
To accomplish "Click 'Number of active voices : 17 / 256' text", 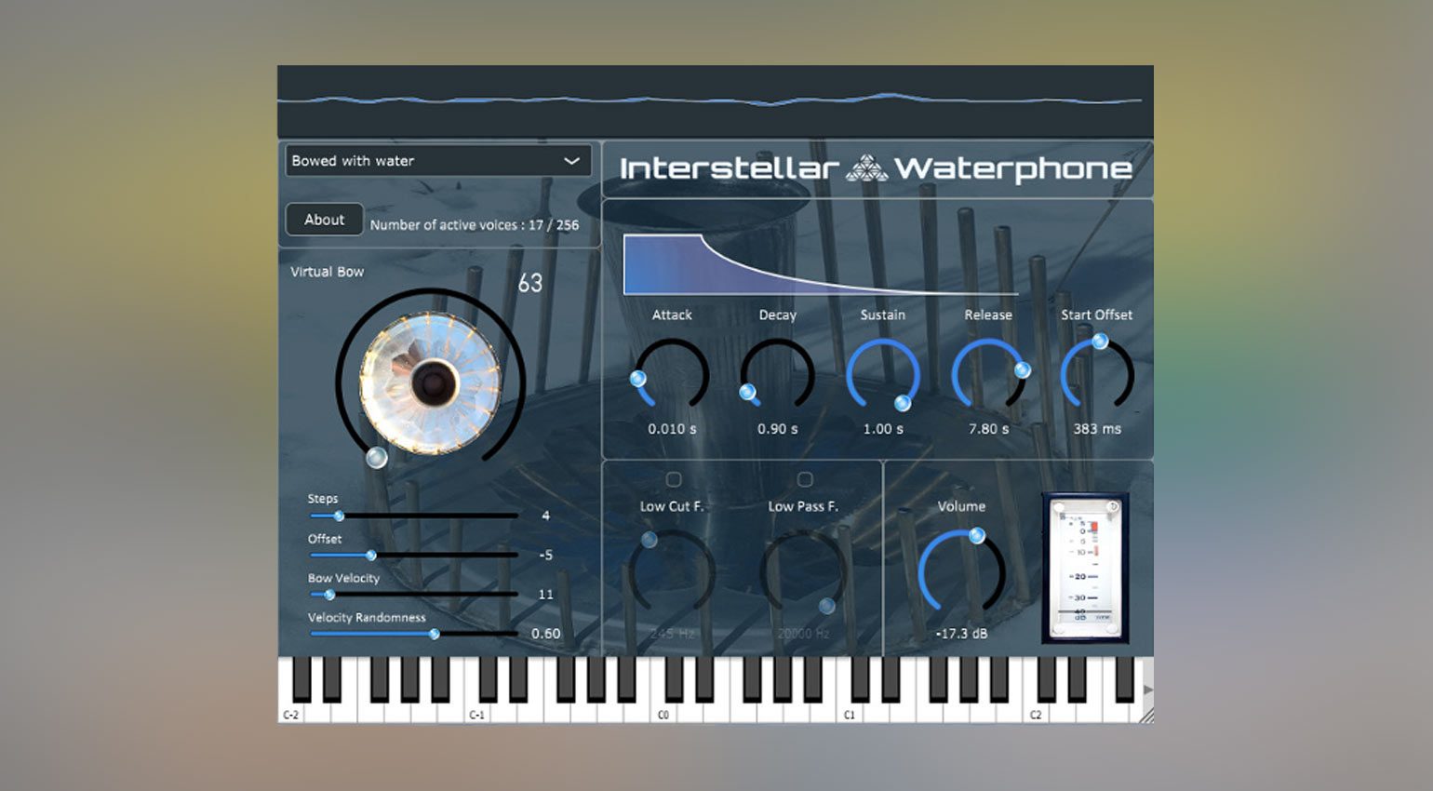I will pyautogui.click(x=475, y=225).
